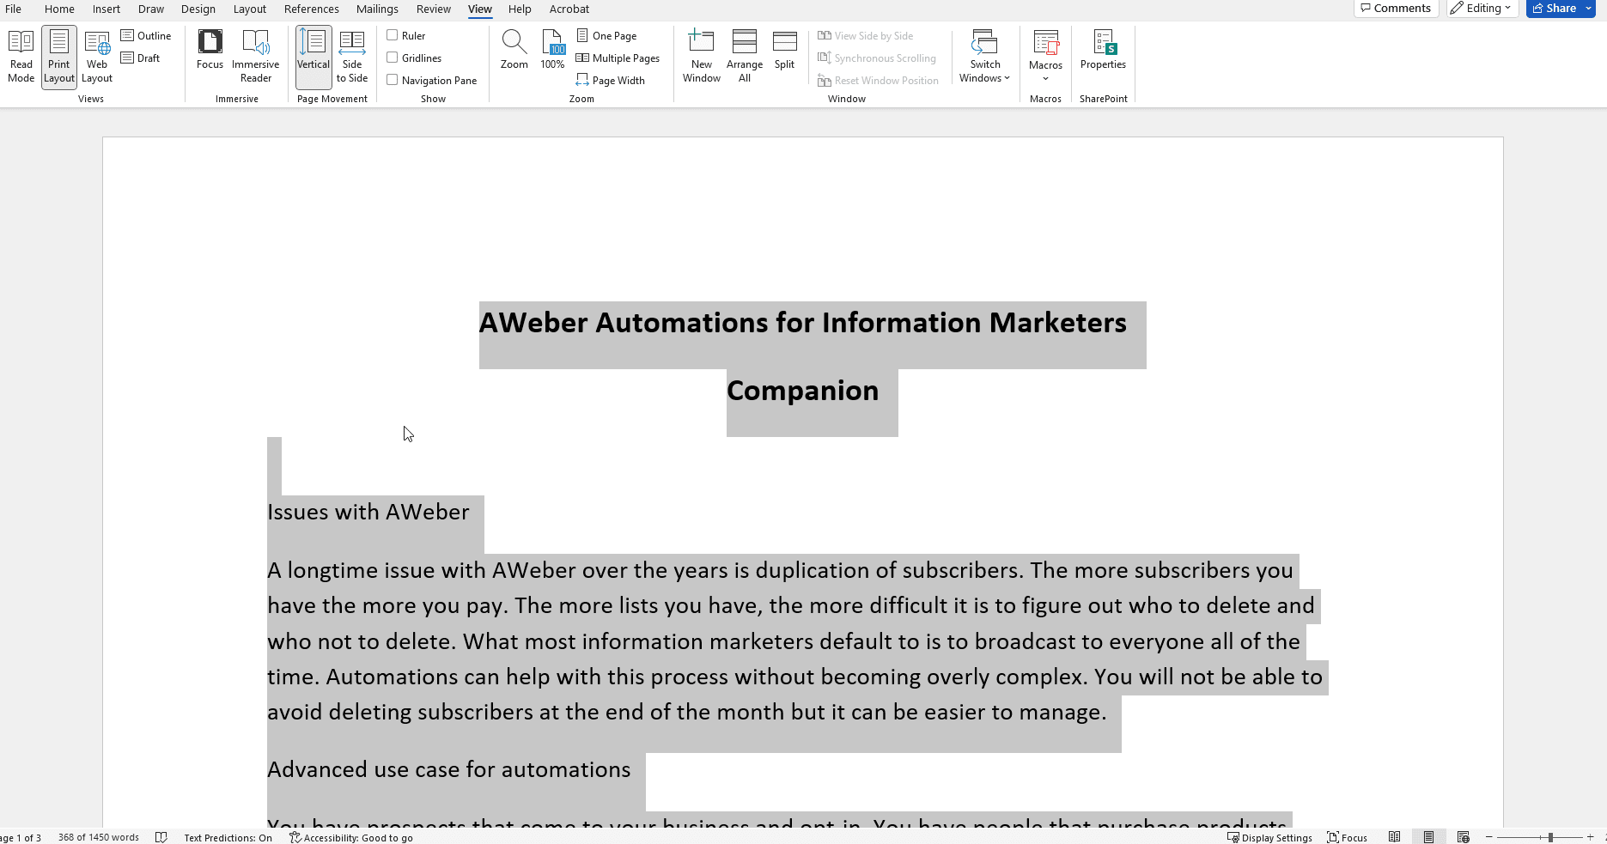Arrange All open windows
The width and height of the screenshot is (1607, 844).
point(745,57)
